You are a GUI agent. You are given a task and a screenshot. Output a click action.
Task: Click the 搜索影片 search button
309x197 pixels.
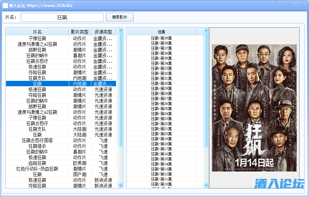pyautogui.click(x=119, y=17)
